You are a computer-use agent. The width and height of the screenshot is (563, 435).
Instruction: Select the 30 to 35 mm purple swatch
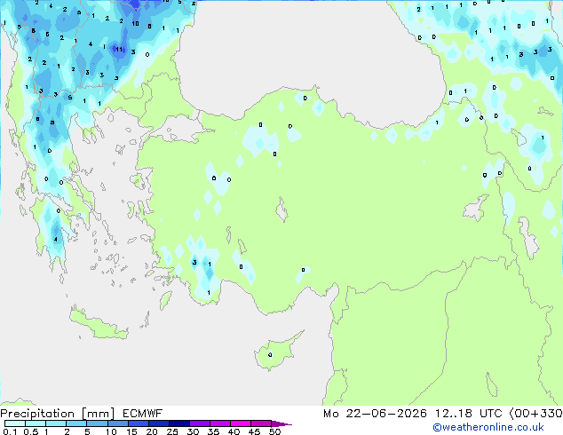coord(200,423)
